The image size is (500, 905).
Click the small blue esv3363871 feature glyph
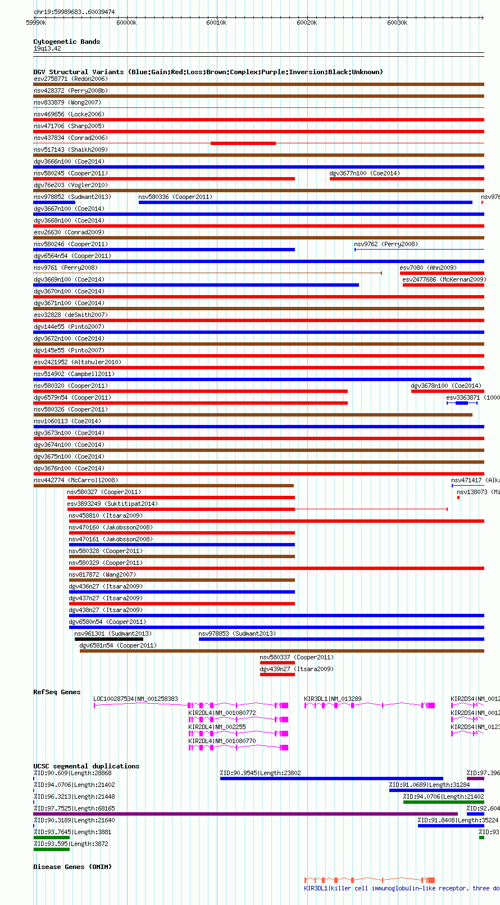tap(462, 403)
